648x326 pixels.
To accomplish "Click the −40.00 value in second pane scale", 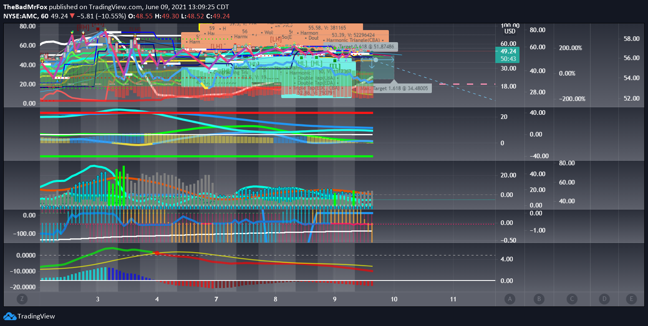I will pos(539,156).
